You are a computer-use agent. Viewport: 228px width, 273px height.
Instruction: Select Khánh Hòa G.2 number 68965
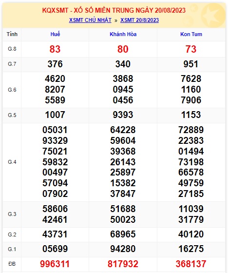pos(123,234)
